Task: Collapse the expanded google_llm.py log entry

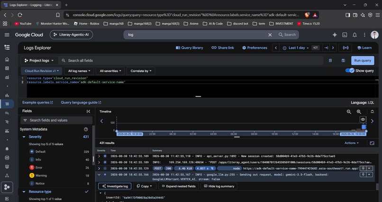Action: coord(99,175)
